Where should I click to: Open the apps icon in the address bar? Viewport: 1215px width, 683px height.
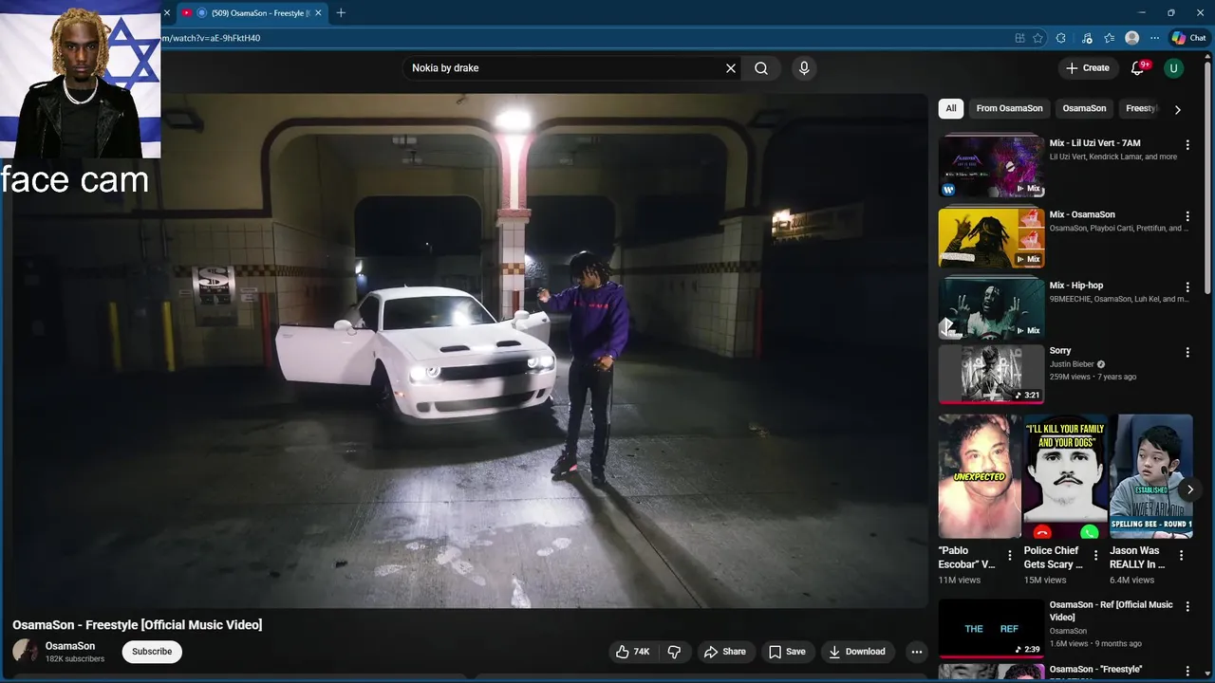click(x=1019, y=38)
